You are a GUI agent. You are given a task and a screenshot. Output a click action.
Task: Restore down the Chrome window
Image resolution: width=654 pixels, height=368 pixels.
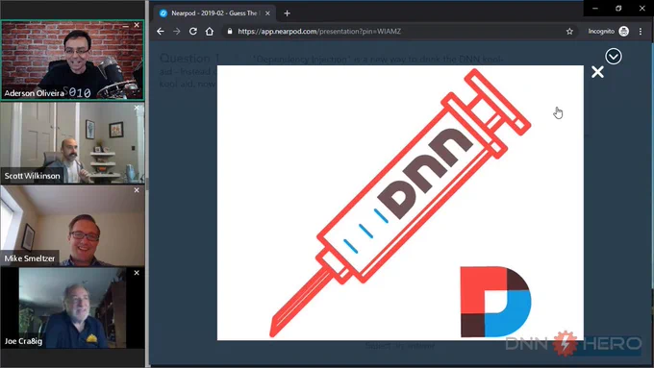click(618, 8)
